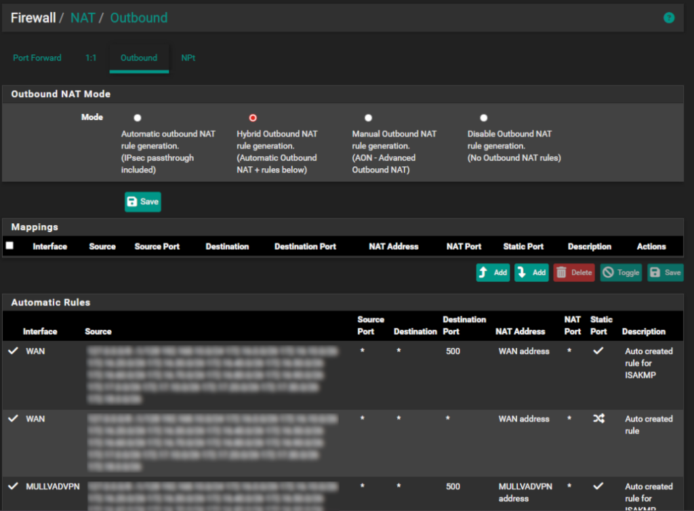Delete selected mappings with trash button
Viewport: 694px width, 511px height.
click(x=574, y=273)
